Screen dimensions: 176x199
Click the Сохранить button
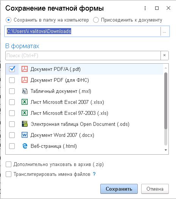[119, 189]
